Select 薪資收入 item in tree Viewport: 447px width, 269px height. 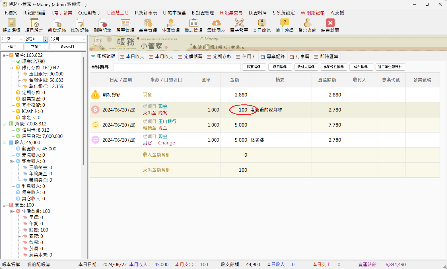39,149
